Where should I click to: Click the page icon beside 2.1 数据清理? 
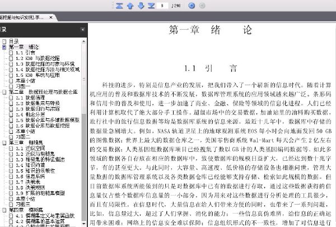pyautogui.click(x=11, y=98)
